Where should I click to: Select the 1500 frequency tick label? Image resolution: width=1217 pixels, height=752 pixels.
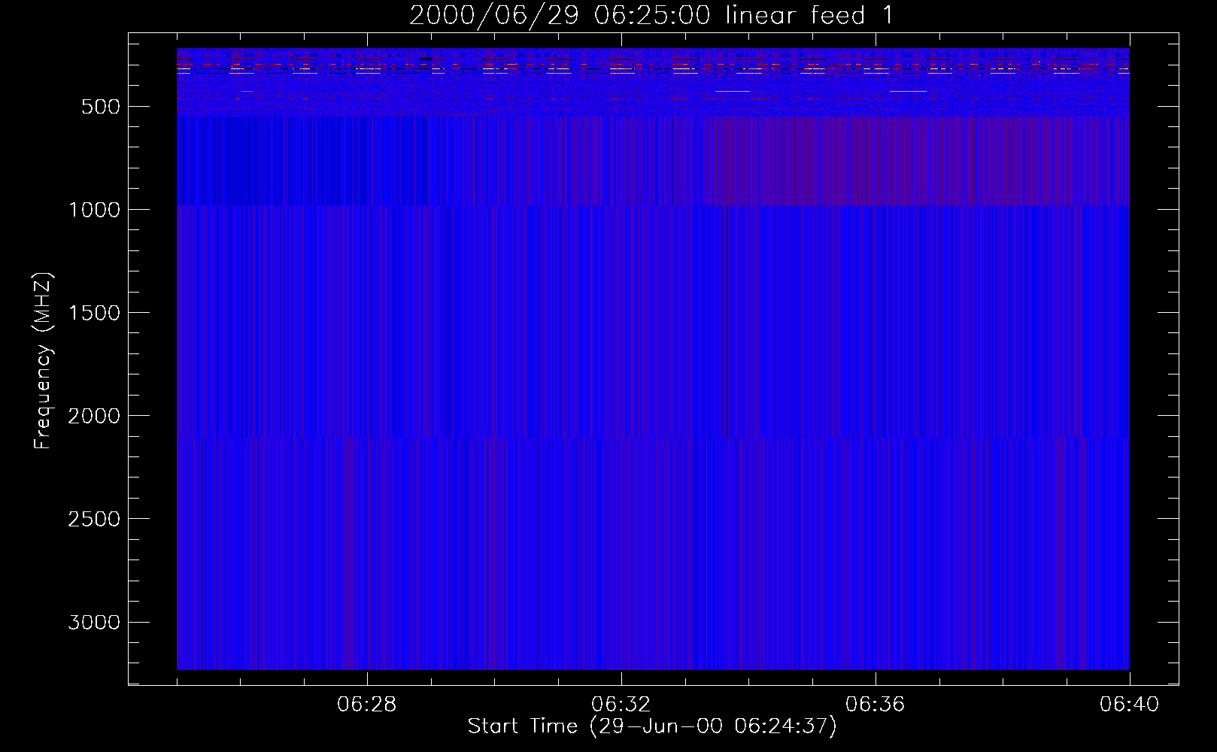pyautogui.click(x=94, y=313)
